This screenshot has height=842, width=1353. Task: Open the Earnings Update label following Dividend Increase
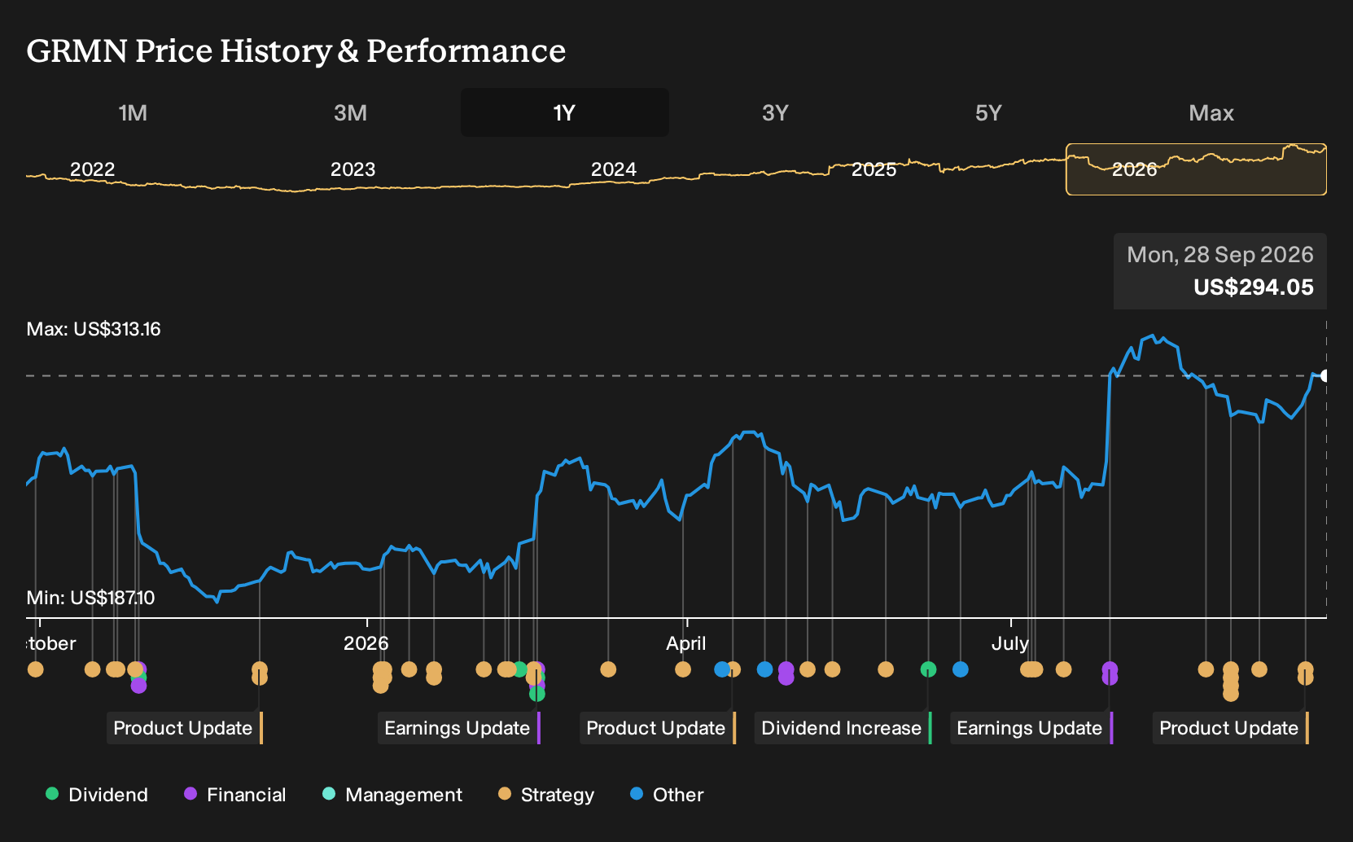coord(1031,728)
